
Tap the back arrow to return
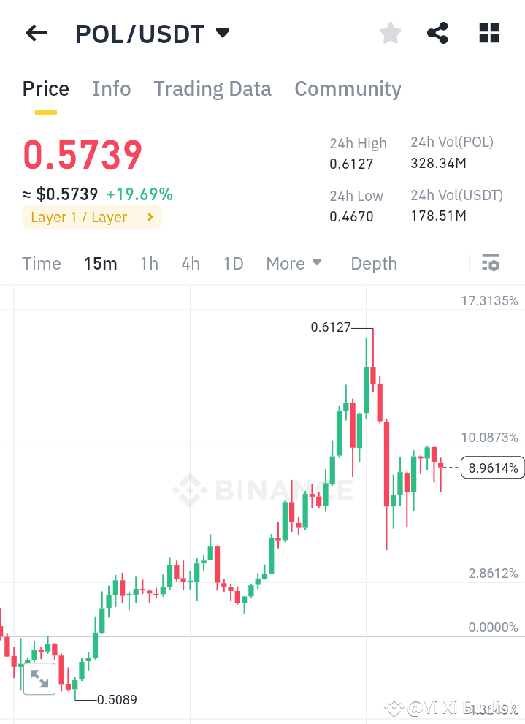coord(37,33)
